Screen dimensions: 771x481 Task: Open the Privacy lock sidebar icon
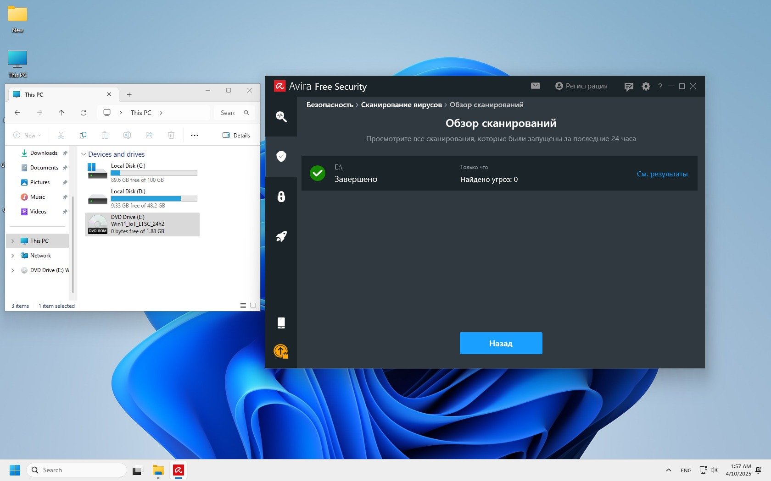(281, 197)
